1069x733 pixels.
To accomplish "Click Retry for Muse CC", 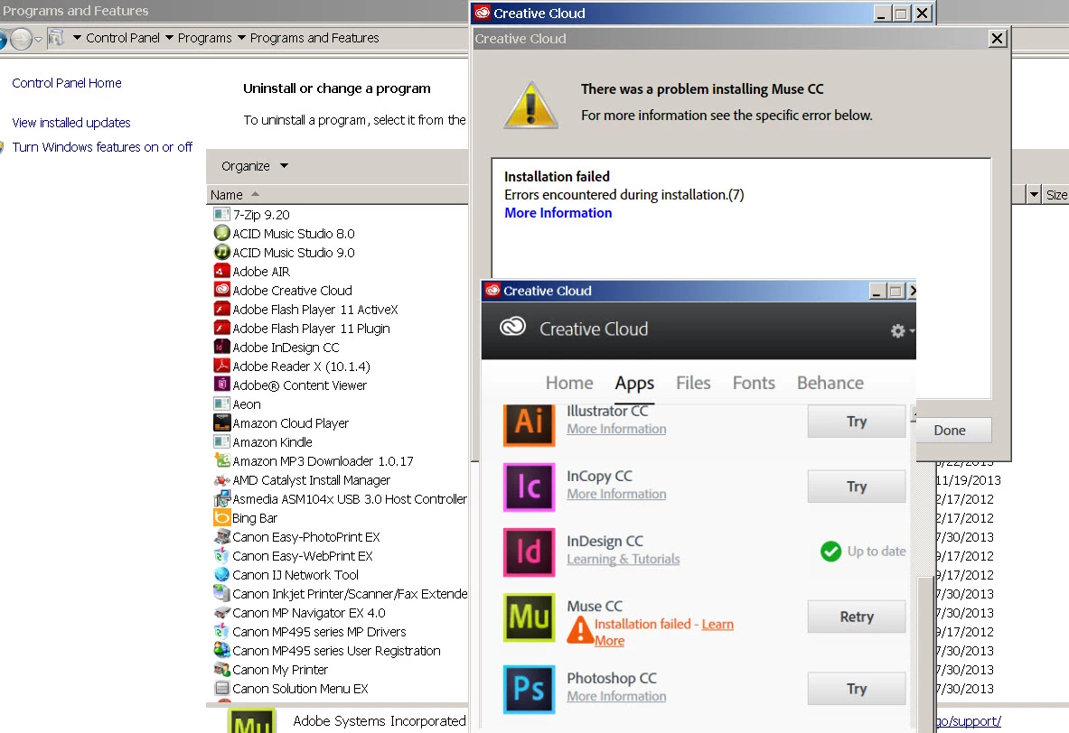I will 857,617.
